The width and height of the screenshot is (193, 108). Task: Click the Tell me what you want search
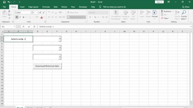click(x=114, y=7)
